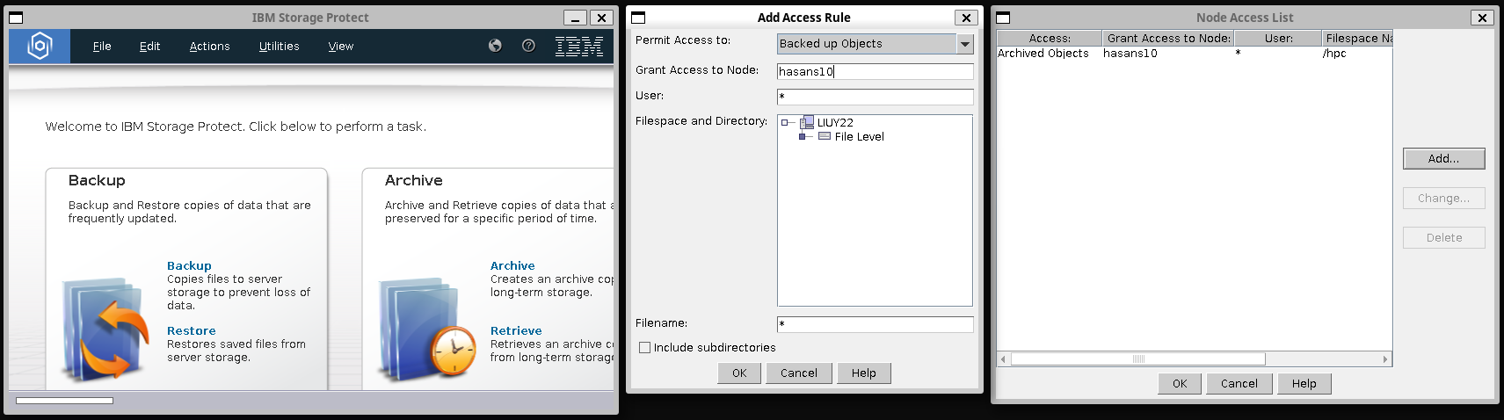The width and height of the screenshot is (1504, 420).
Task: Select the Archived Objects hasans10 row
Action: click(1195, 53)
